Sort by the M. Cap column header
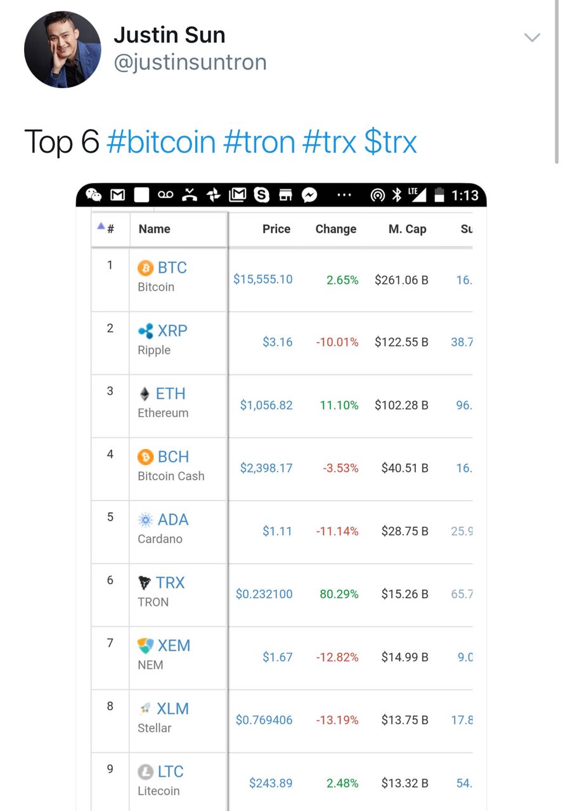The image size is (563, 811). (x=407, y=229)
